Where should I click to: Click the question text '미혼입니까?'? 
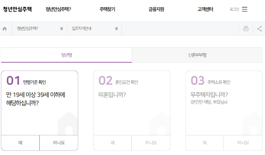coord(112,95)
